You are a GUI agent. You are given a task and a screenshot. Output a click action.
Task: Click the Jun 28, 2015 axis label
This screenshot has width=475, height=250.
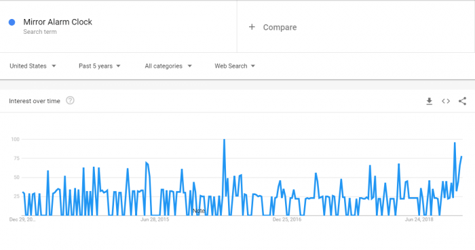point(155,220)
